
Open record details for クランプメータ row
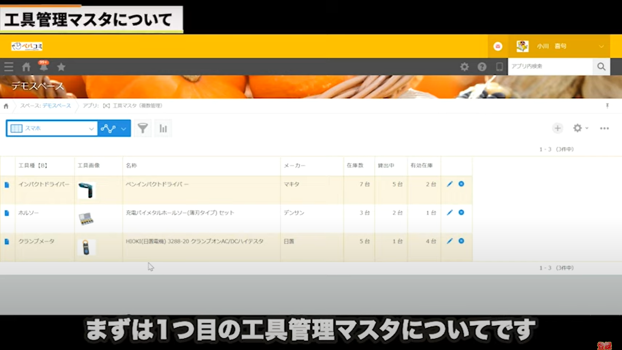(x=8, y=241)
